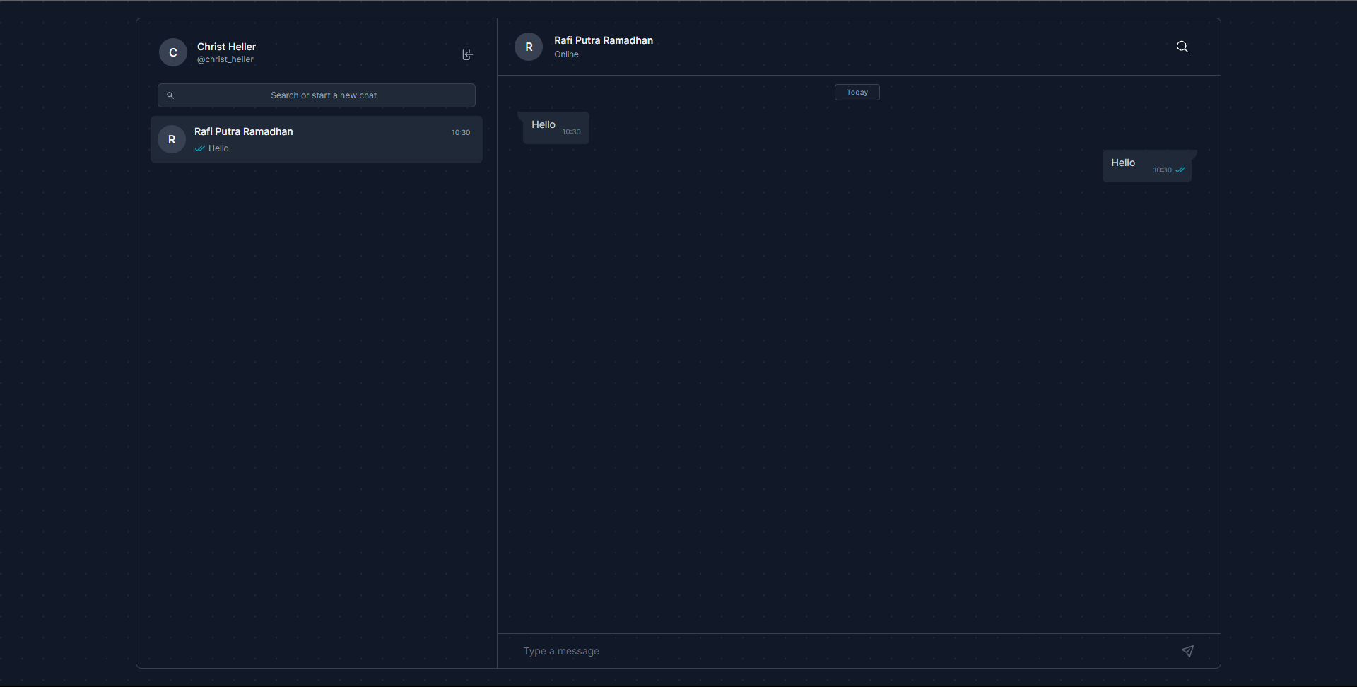Click the Today date separator chip
The height and width of the screenshot is (687, 1357).
click(857, 92)
